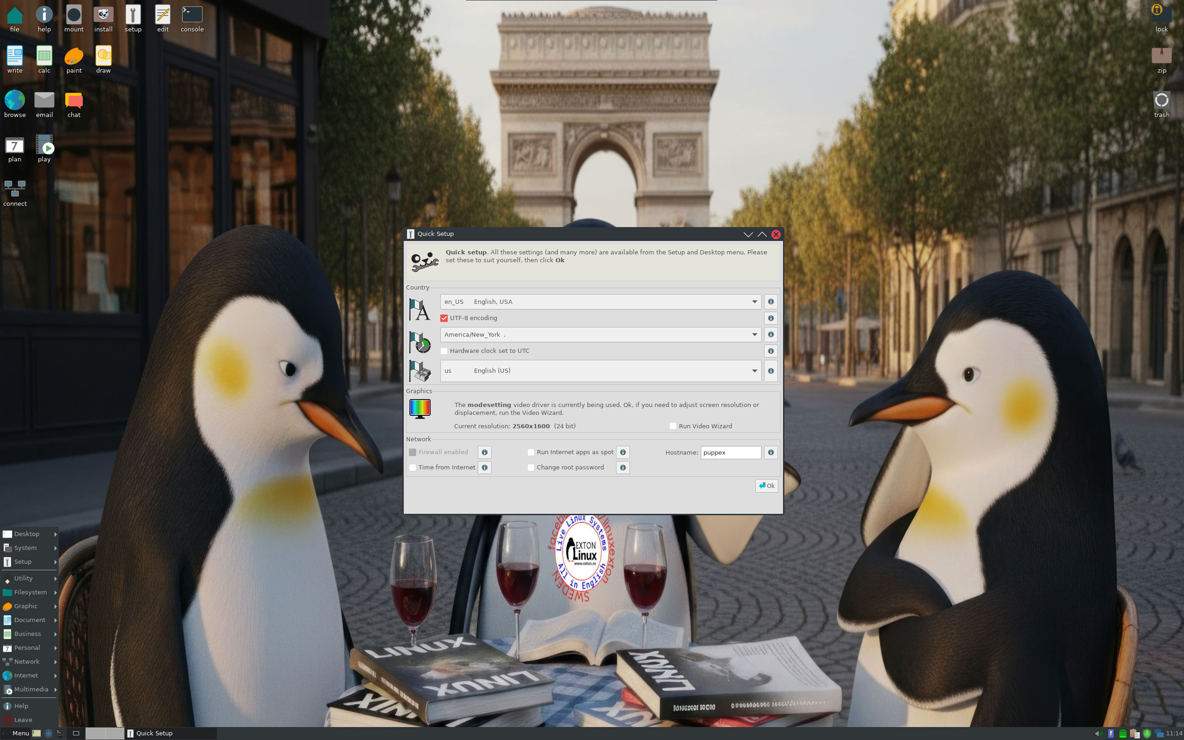This screenshot has width=1184, height=740.
Task: Expand the Filesystem menu category
Action: 29,592
